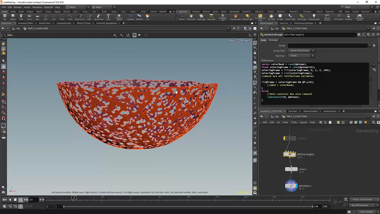This screenshot has height=214, width=380.
Task: Click frame 25 marker on timeline
Action: point(74,198)
